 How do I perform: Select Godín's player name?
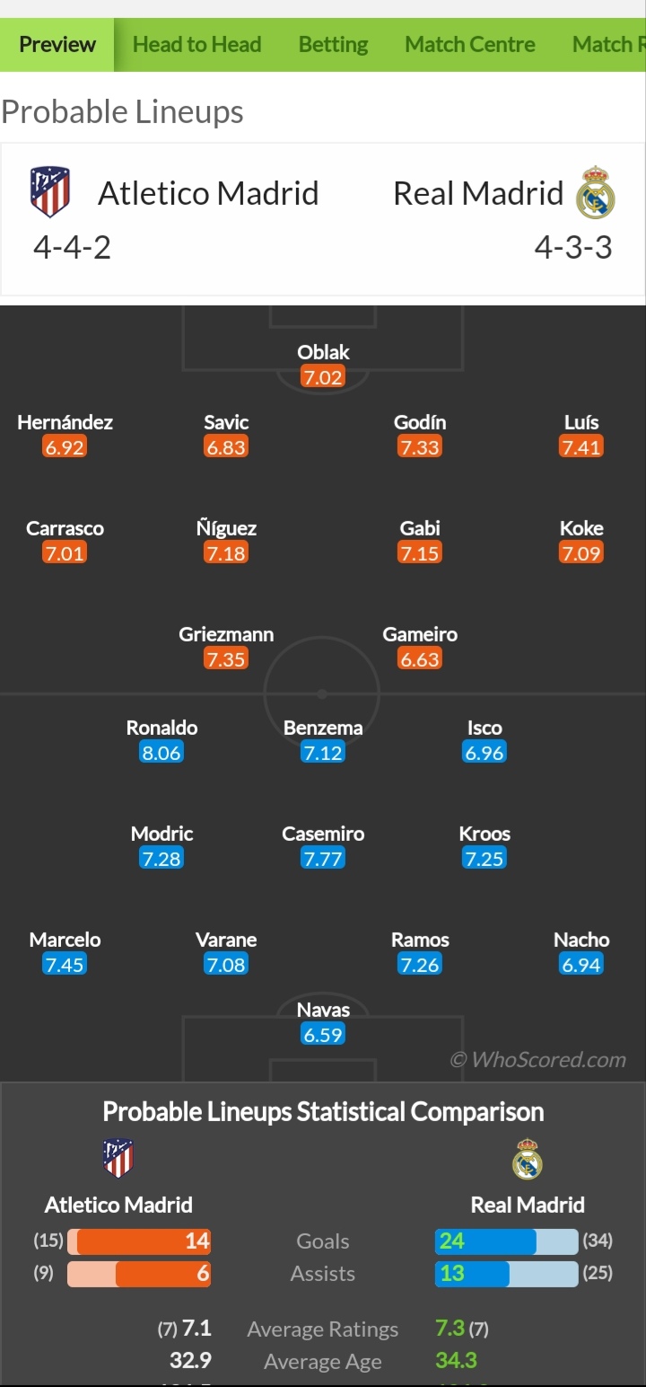pyautogui.click(x=420, y=422)
